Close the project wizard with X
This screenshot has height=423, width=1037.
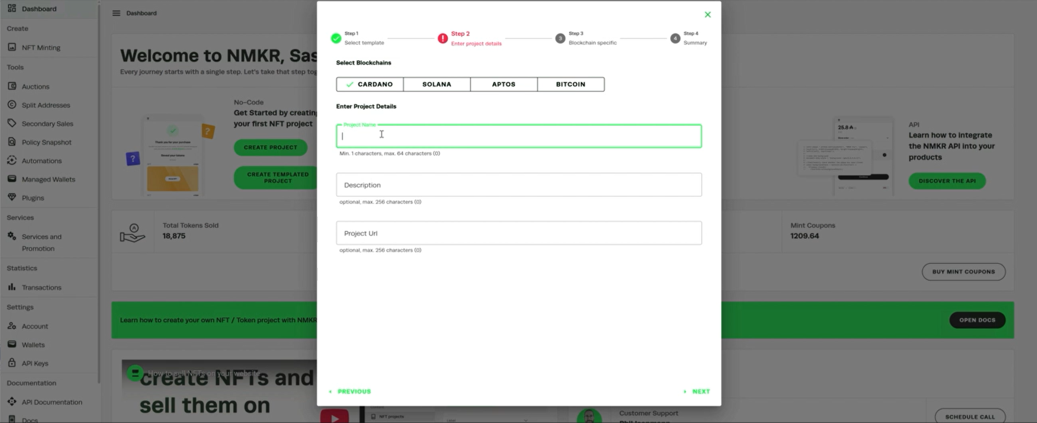[707, 15]
